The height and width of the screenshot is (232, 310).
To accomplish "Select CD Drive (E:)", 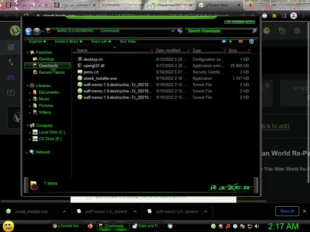I will pos(50,139).
